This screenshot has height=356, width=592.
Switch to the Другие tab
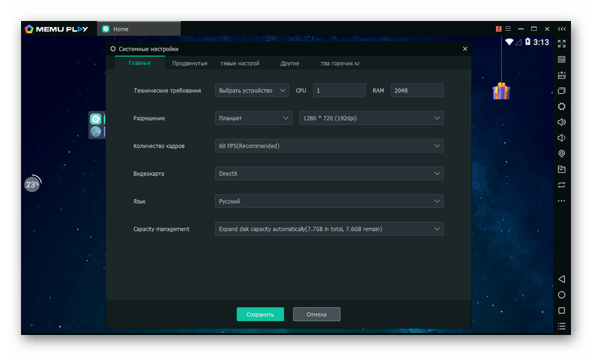[x=289, y=64]
